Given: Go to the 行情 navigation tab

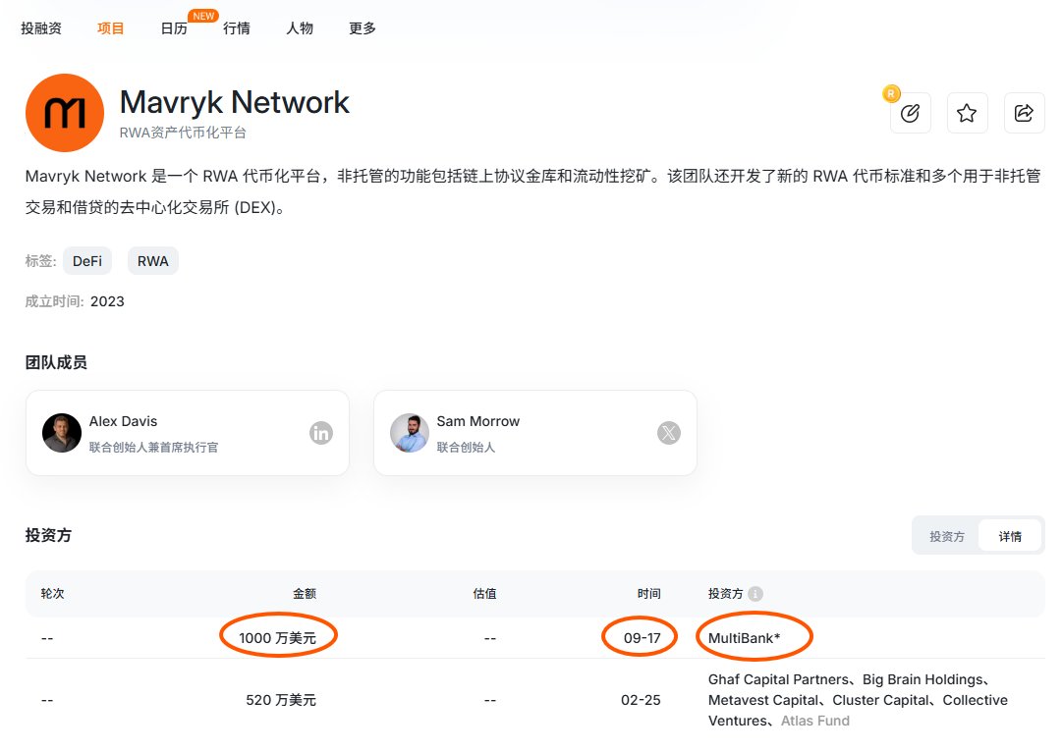Looking at the screenshot, I should pyautogui.click(x=237, y=28).
